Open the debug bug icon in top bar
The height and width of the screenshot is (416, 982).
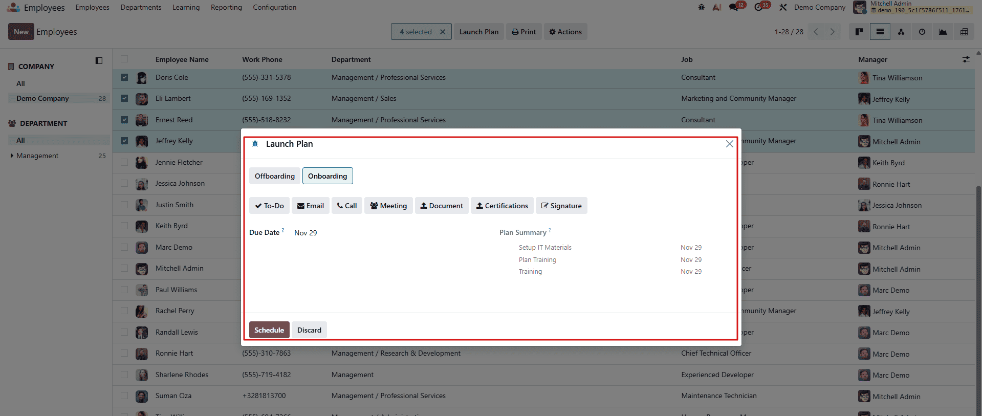(701, 7)
